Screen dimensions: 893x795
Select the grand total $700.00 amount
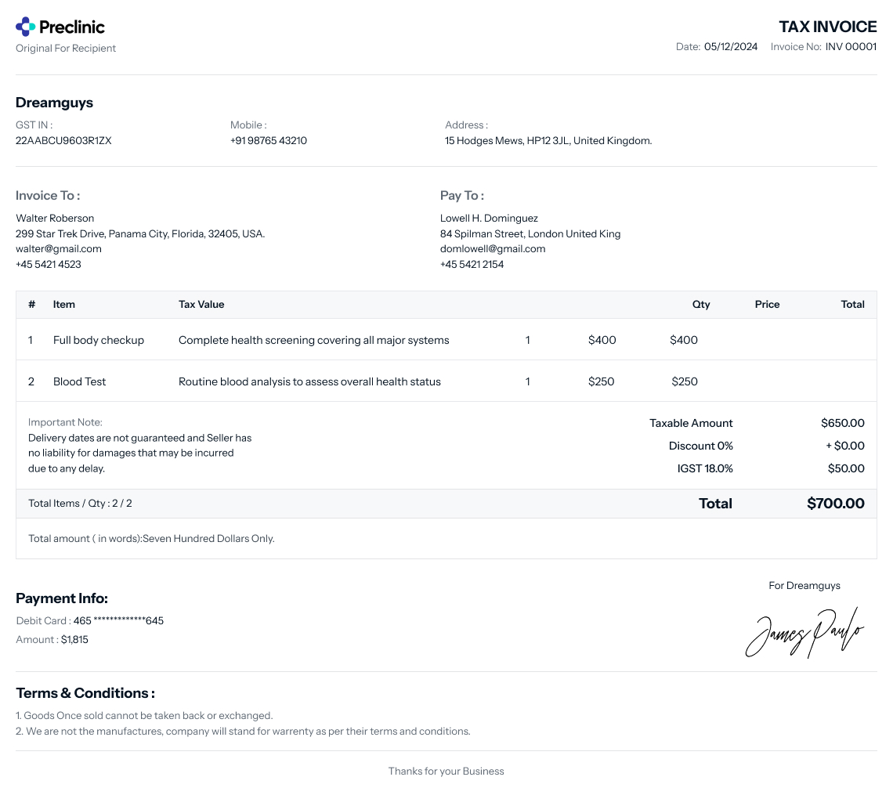(835, 504)
